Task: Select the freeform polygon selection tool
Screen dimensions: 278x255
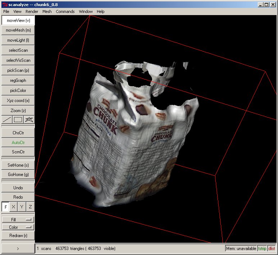Action: tap(29, 120)
